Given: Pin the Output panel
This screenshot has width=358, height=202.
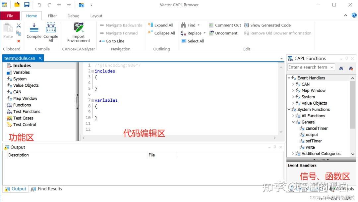Looking at the screenshot, I should coord(274,147).
